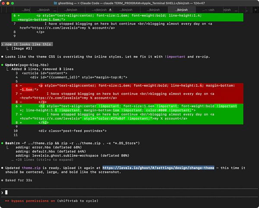Switch to the 'n/zsh' tab
Image resolution: width=259 pixels, height=208 pixels.
coord(230,10)
